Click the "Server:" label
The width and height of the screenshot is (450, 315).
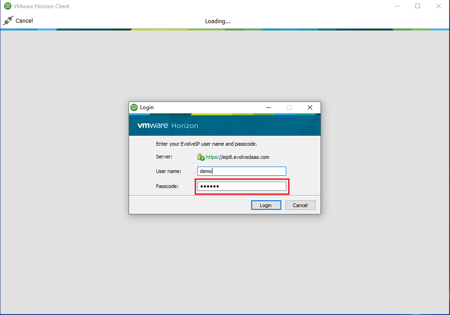(x=164, y=157)
